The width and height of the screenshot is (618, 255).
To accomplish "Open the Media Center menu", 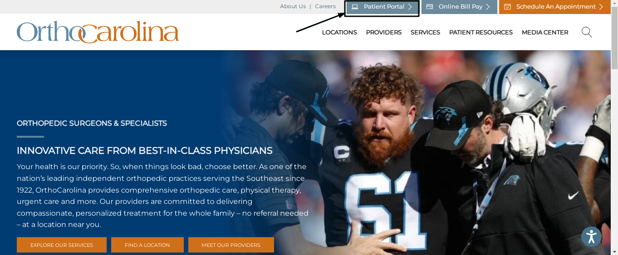I will (545, 33).
